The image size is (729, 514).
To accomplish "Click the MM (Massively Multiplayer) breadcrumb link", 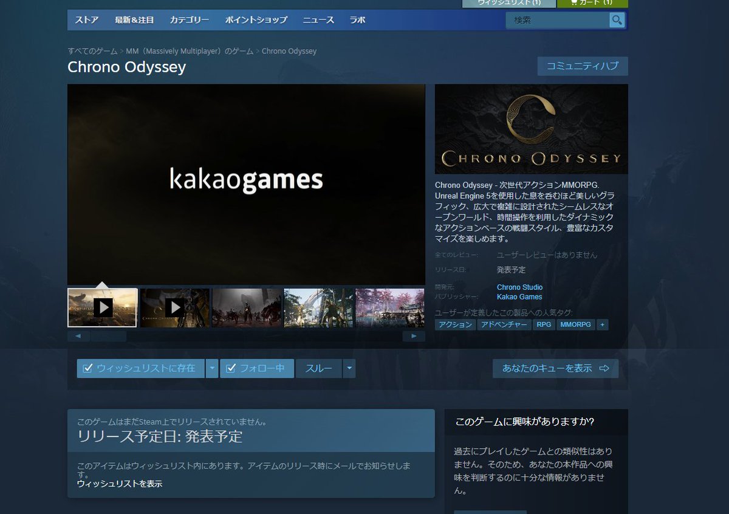I will (190, 51).
